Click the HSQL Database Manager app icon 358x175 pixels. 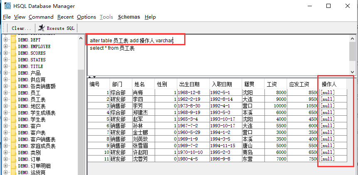[x=8, y=6]
